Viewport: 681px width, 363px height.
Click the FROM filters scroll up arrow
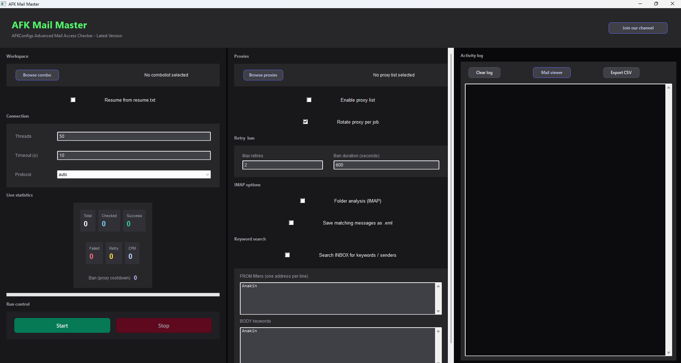(x=438, y=286)
